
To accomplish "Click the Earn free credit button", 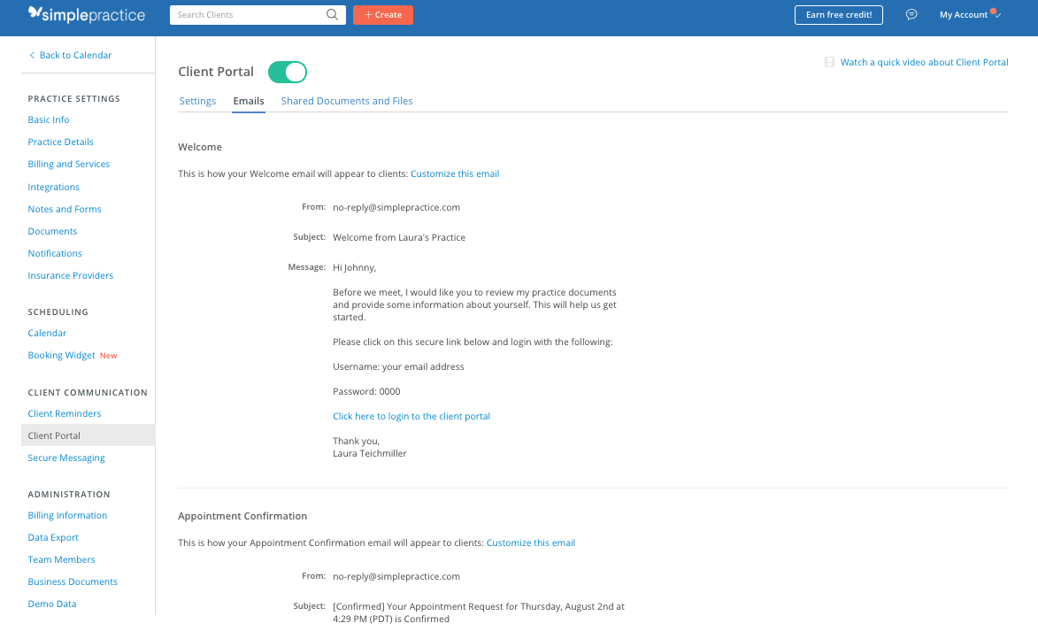I will [838, 14].
